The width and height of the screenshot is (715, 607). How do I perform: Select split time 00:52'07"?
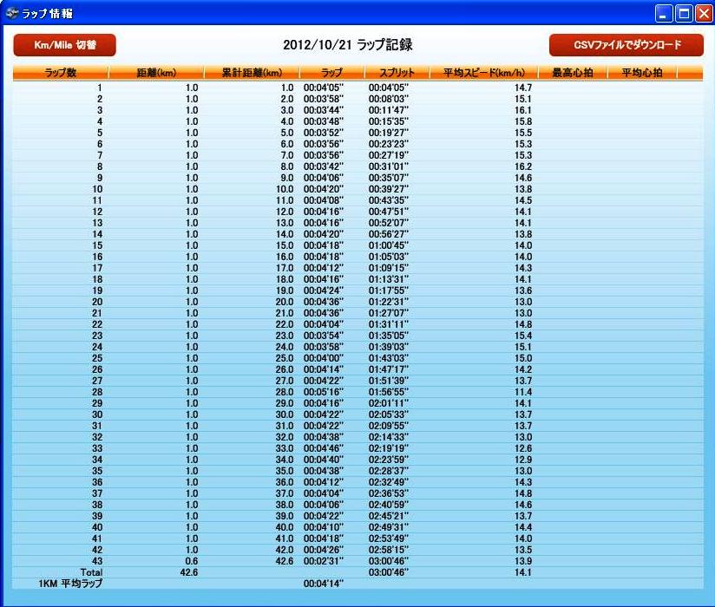pyautogui.click(x=389, y=223)
